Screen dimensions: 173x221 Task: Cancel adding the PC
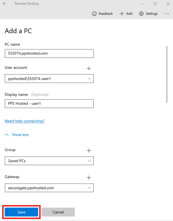point(58,212)
